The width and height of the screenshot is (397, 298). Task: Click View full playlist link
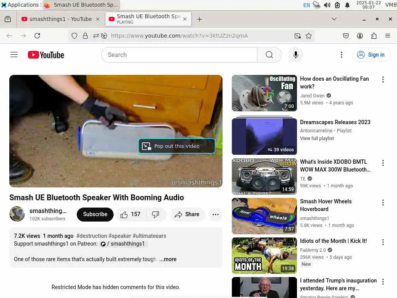[x=317, y=139]
